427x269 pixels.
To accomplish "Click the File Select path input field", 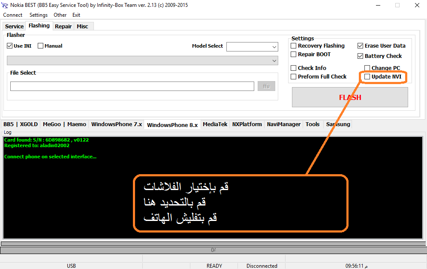I will point(132,86).
